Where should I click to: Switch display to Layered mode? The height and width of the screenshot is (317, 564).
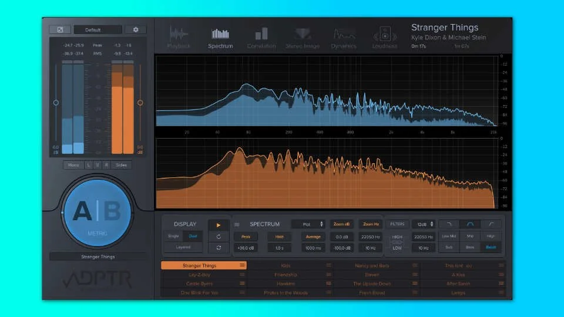click(x=183, y=247)
